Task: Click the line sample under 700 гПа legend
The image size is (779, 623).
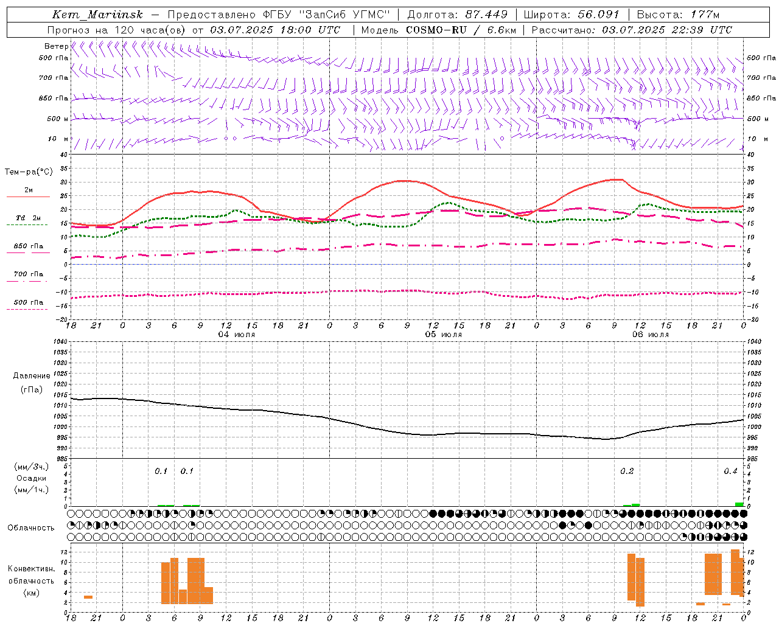Action: coord(28,281)
